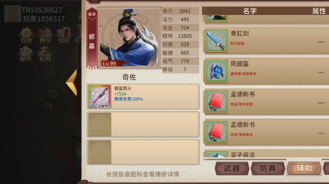Open the 设置 settings icon
329x184 pixels.
pyautogui.click(x=26, y=35)
